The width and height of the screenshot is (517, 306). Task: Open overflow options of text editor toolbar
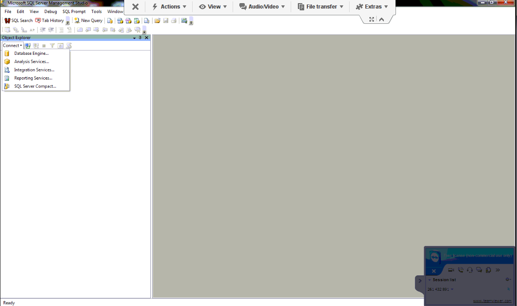[x=144, y=31]
